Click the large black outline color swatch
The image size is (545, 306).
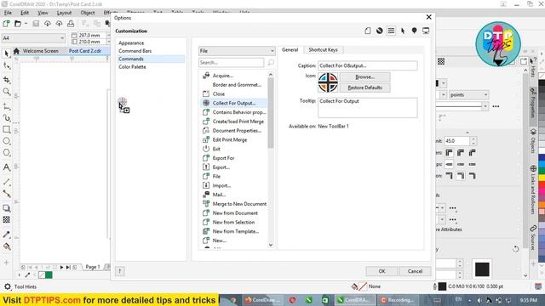click(x=482, y=269)
